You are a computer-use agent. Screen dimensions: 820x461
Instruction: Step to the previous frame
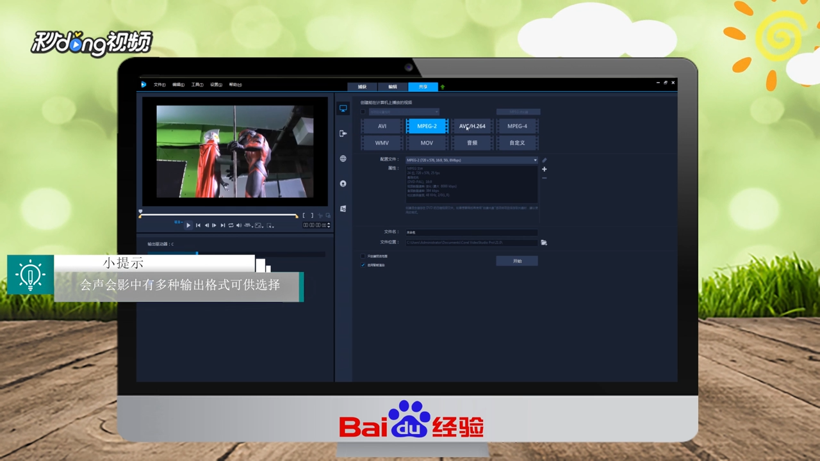click(207, 225)
